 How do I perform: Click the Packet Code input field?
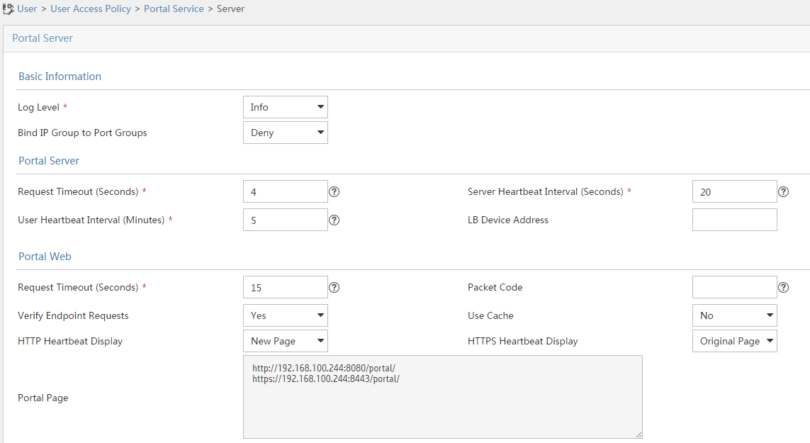point(734,286)
